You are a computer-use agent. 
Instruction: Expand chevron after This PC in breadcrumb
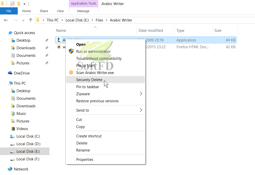tap(62, 20)
